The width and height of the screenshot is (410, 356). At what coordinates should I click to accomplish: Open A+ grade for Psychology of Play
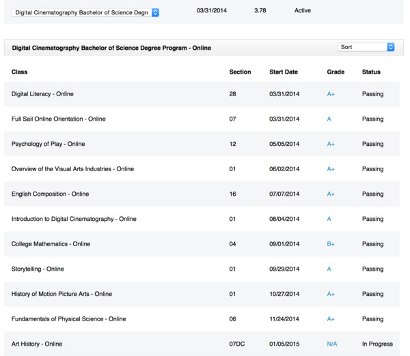331,144
